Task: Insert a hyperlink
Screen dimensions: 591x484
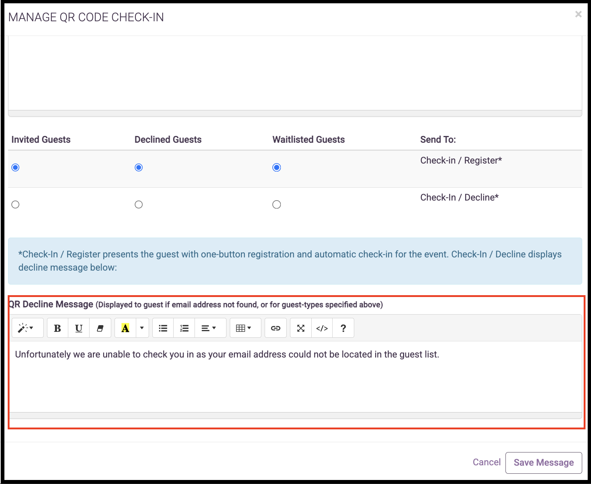Action: click(x=275, y=328)
